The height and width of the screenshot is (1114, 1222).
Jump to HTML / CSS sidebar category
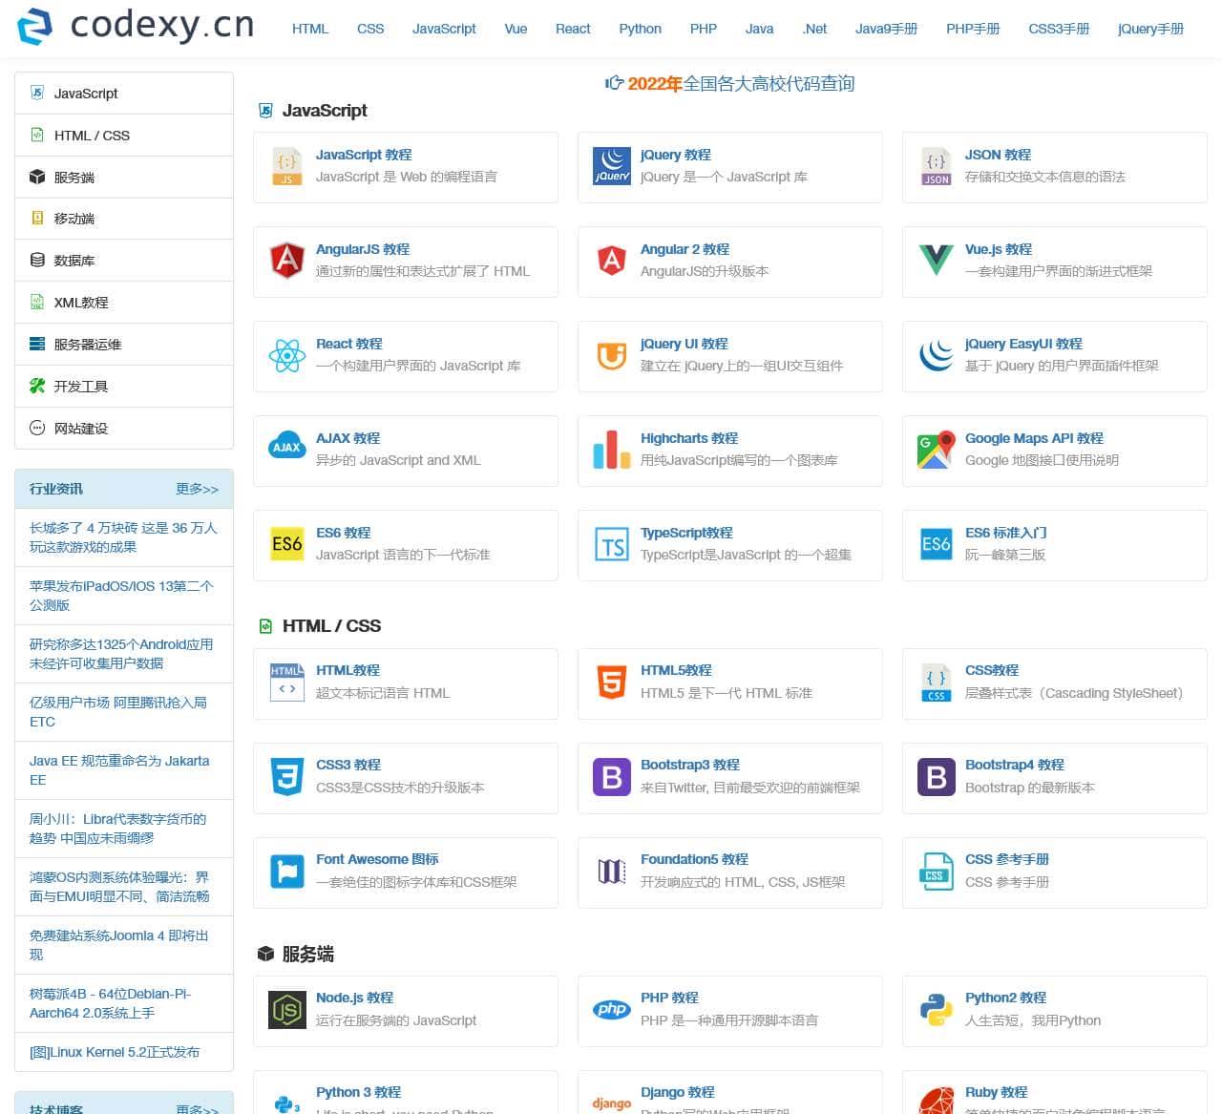tap(124, 136)
